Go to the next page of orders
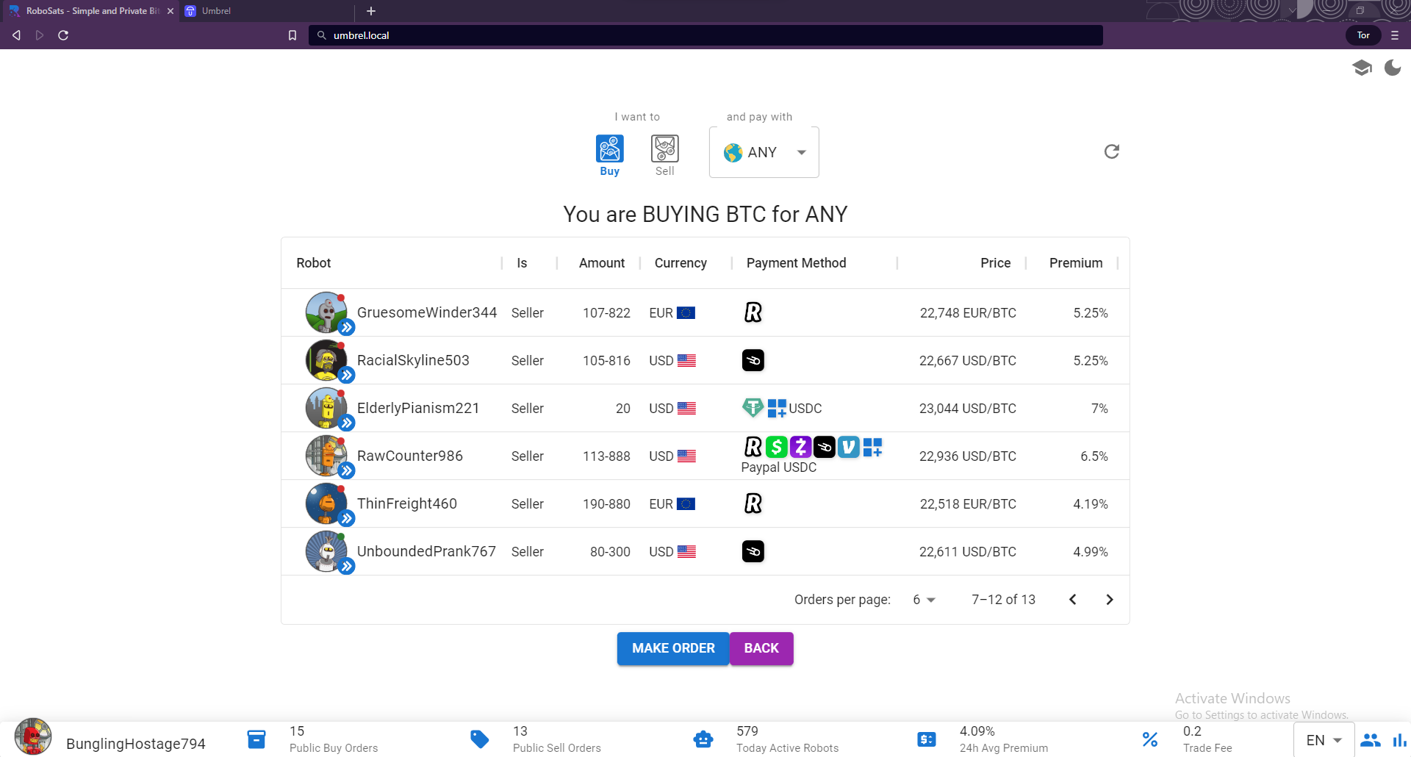 [x=1110, y=600]
